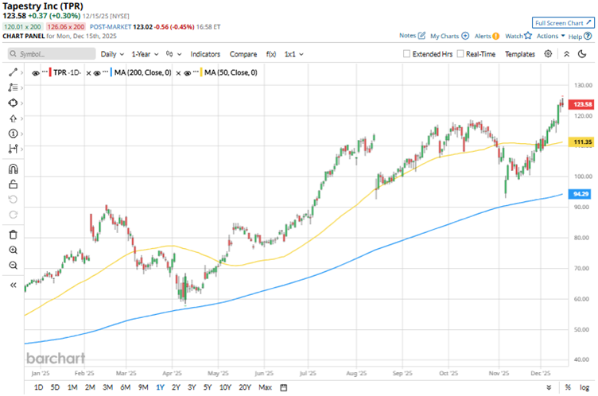
Task: Enable the magnet snap tool
Action: (13, 169)
